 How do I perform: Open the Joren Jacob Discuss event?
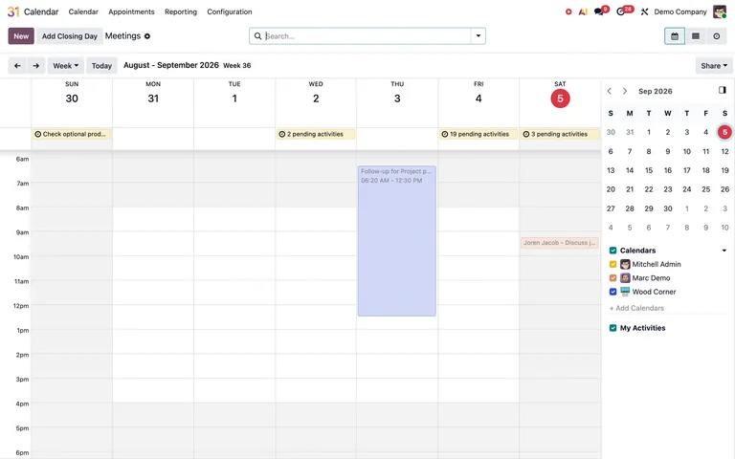[560, 243]
